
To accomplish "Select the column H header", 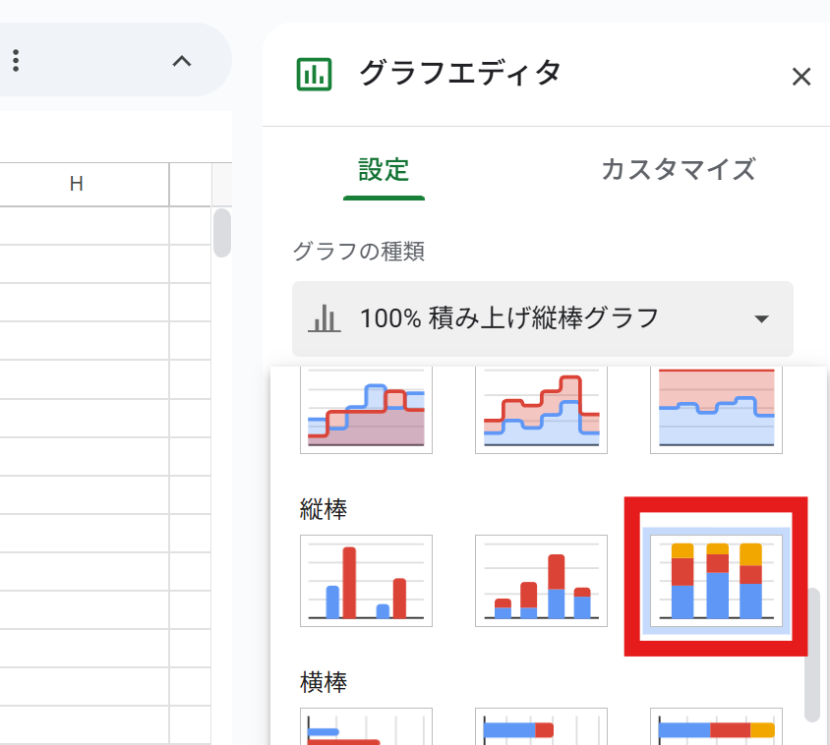I will click(76, 184).
